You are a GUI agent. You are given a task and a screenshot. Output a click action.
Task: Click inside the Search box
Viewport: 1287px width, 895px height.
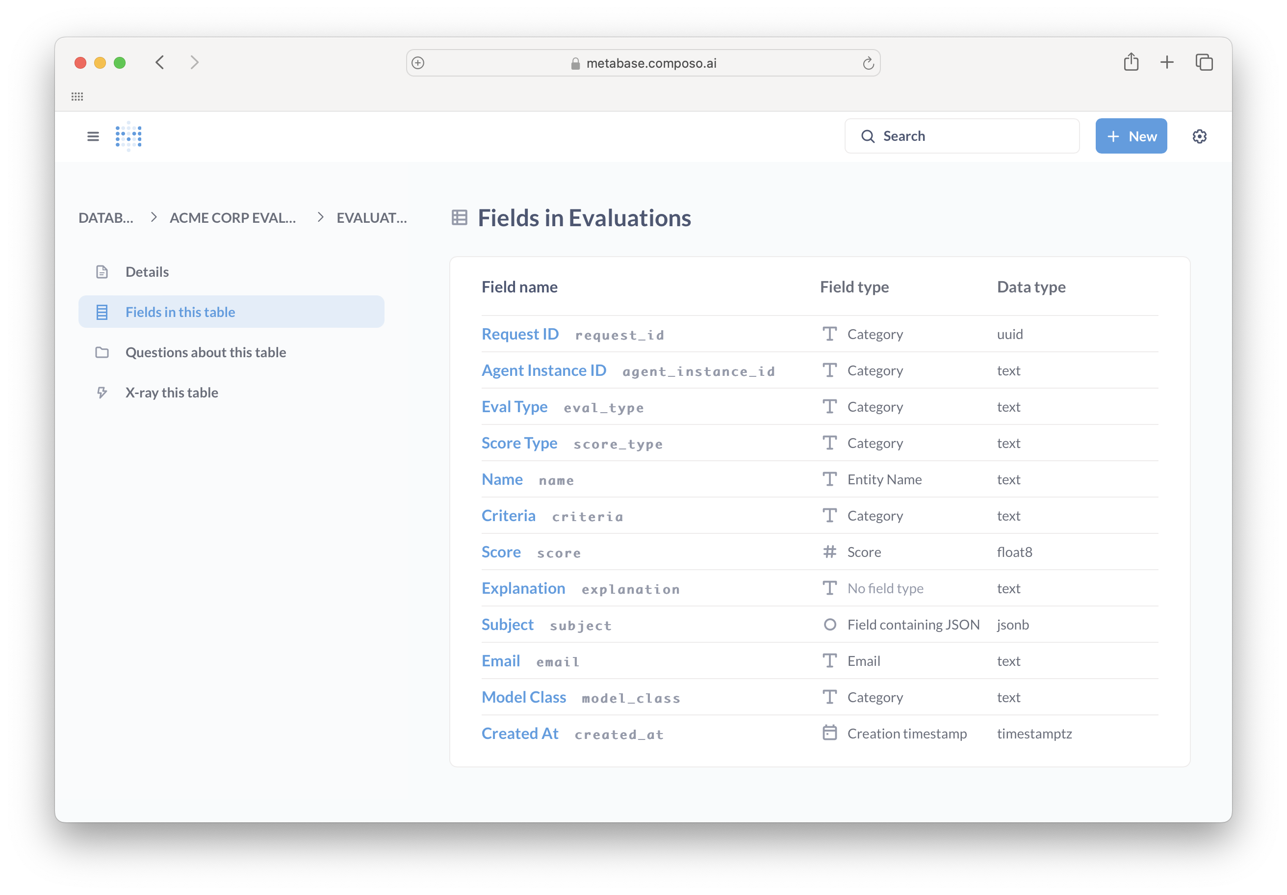pos(961,136)
